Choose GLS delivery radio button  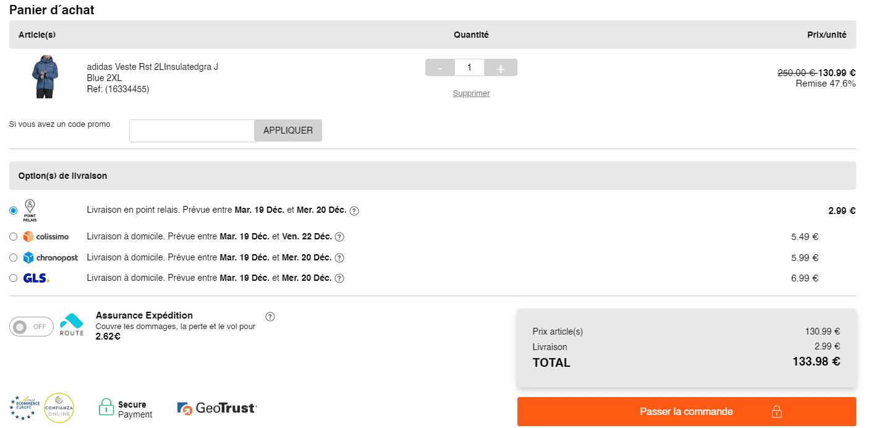pyautogui.click(x=14, y=278)
